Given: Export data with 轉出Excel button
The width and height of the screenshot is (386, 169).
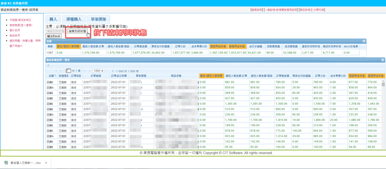Looking at the screenshot, I should pos(54,36).
